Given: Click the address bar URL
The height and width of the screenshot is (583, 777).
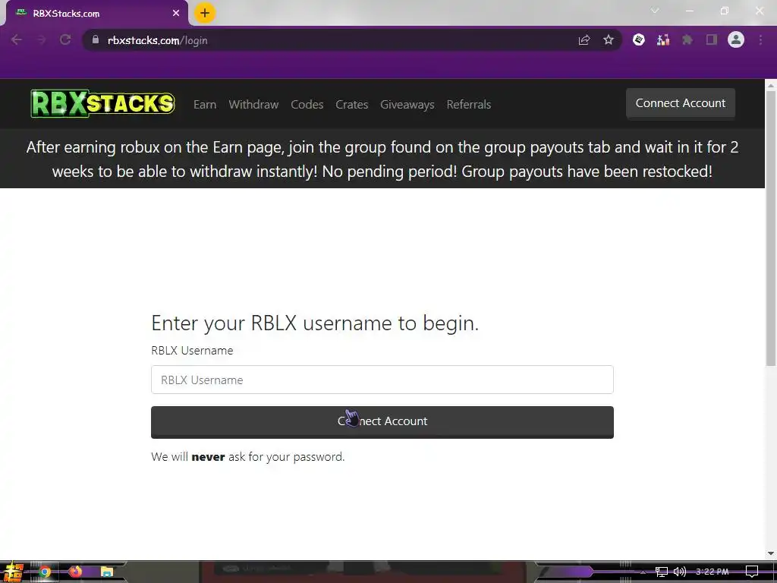Looking at the screenshot, I should coord(158,40).
